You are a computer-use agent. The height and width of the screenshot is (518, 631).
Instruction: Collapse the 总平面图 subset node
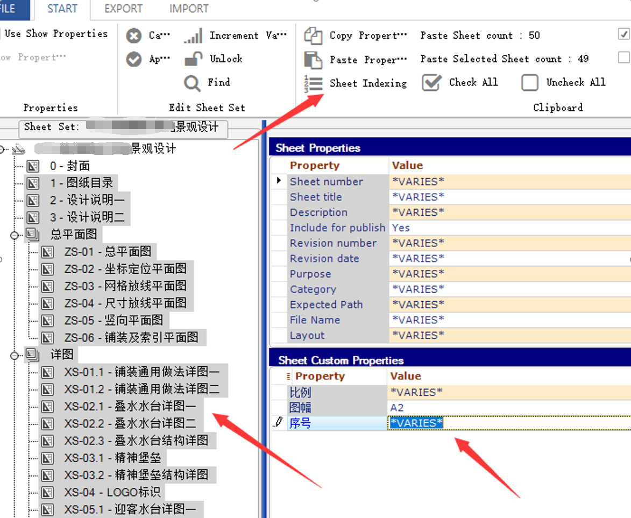[x=15, y=235]
